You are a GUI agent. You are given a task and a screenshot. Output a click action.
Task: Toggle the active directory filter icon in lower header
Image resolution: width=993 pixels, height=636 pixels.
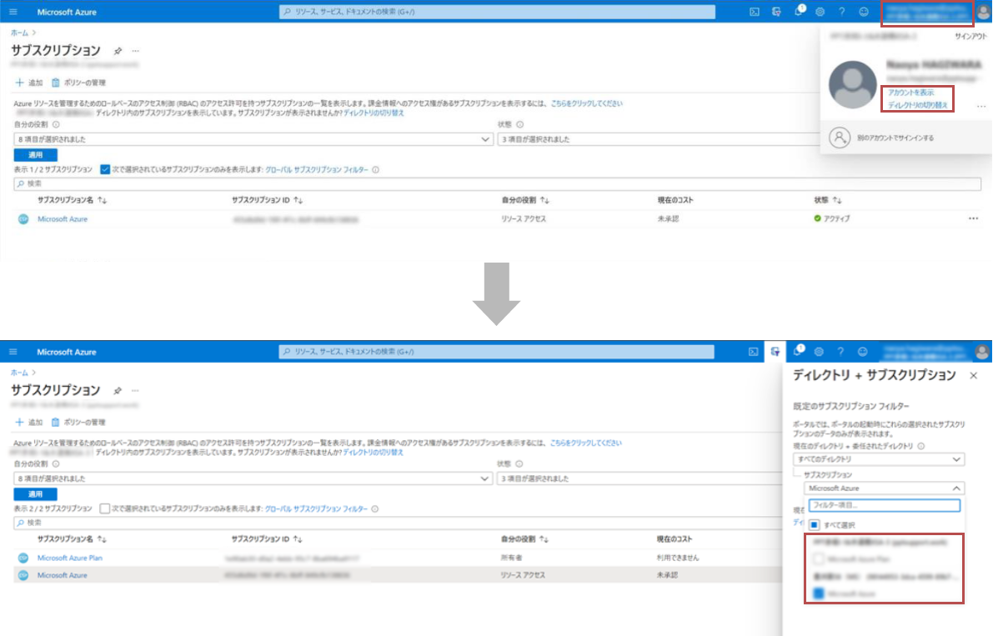click(x=775, y=352)
